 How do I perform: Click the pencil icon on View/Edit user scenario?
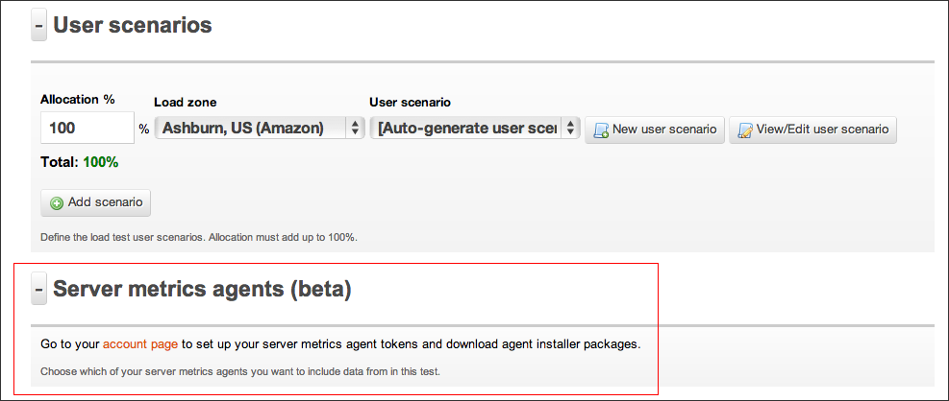744,130
